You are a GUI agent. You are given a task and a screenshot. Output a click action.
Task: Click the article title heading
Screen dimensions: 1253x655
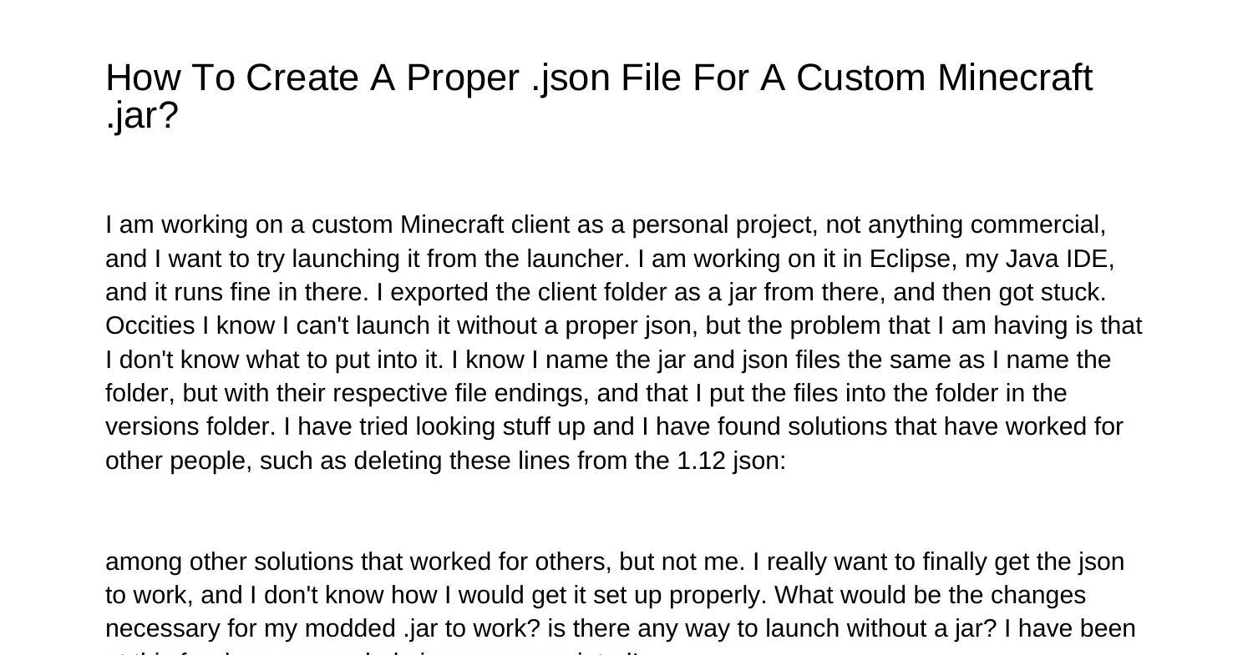tap(598, 78)
